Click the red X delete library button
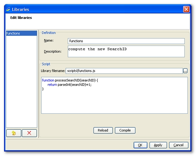 29,133
